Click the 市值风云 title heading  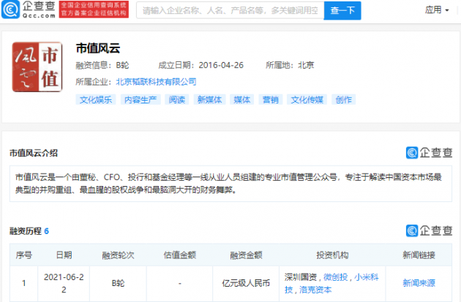click(x=98, y=48)
